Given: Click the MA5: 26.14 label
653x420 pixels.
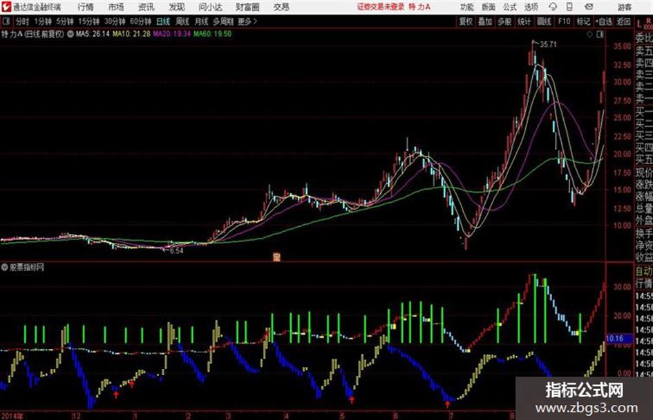Looking at the screenshot, I should coord(93,34).
